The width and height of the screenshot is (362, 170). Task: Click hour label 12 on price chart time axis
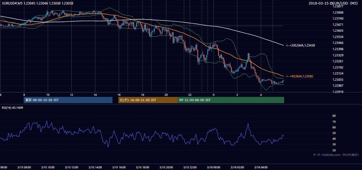coord(71,95)
